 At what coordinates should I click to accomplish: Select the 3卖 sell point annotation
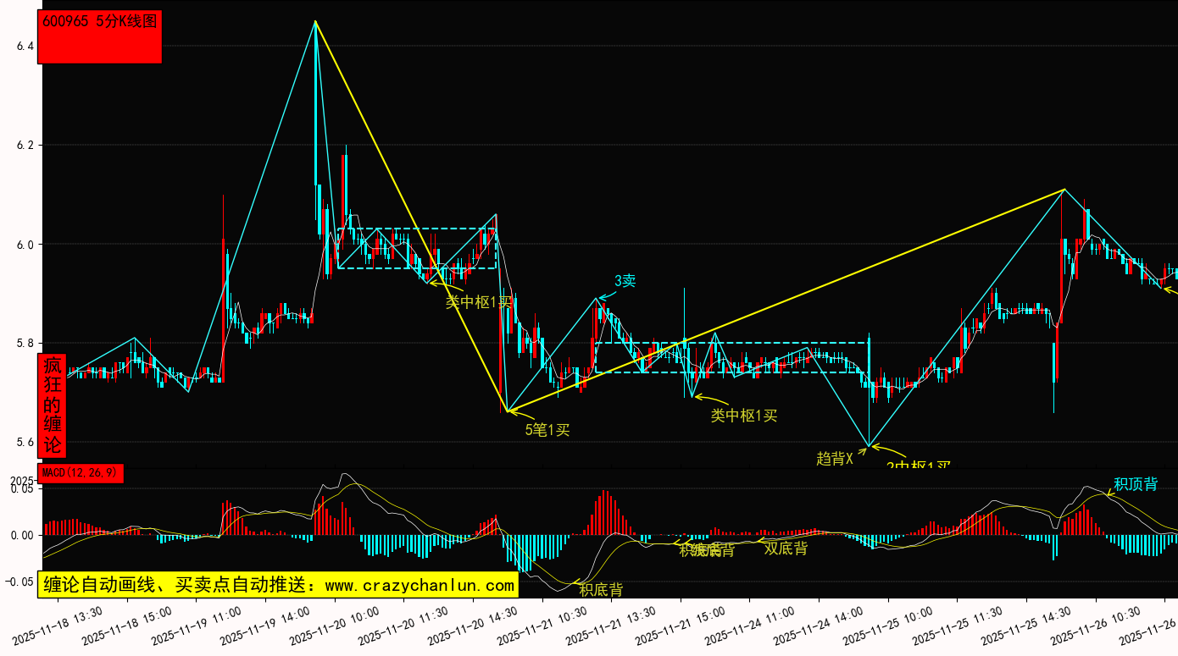[625, 281]
